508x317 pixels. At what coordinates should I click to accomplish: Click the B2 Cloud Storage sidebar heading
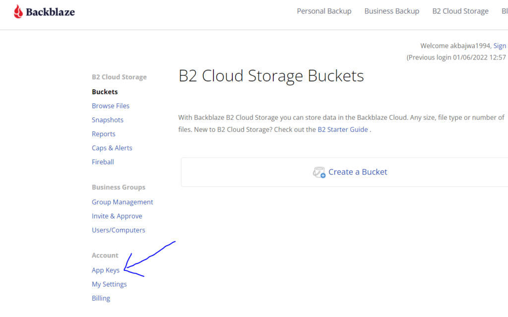coord(119,77)
